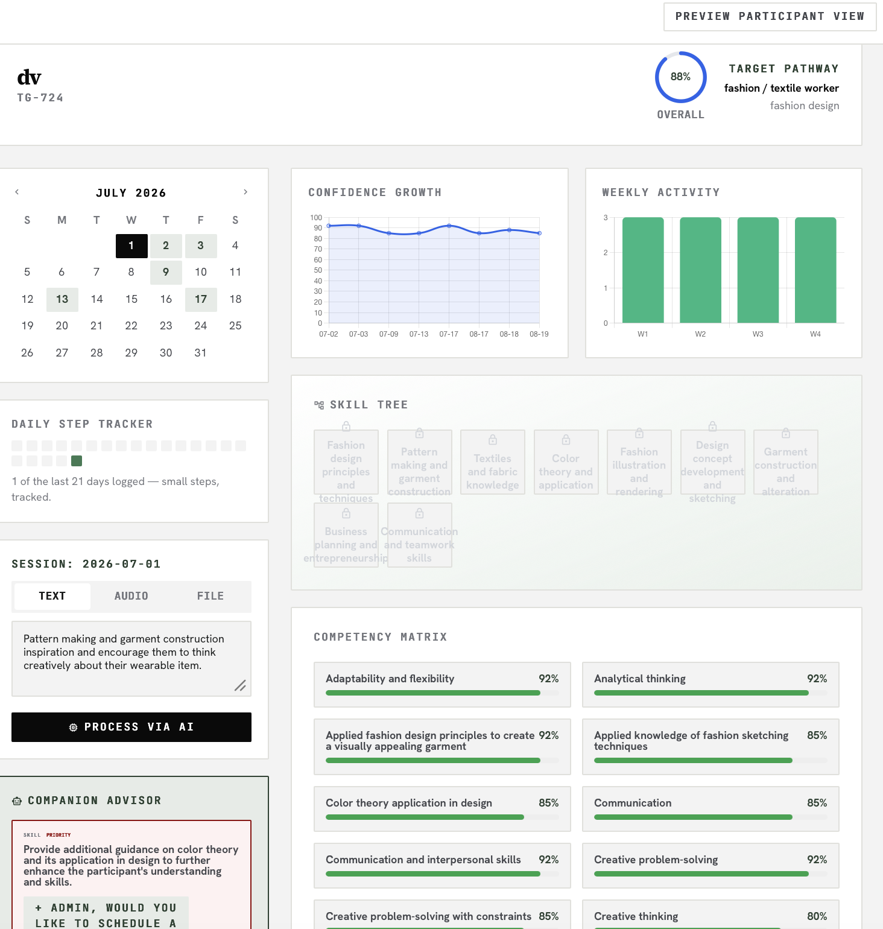Switch to the TEXT session tab
This screenshot has width=883, height=929.
coord(52,596)
